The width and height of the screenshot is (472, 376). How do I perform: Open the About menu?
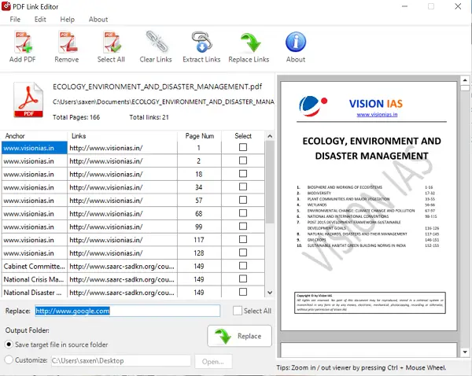(98, 20)
